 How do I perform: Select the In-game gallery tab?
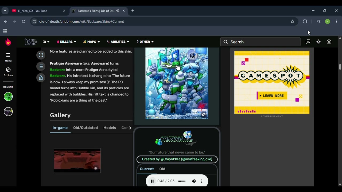(60, 128)
